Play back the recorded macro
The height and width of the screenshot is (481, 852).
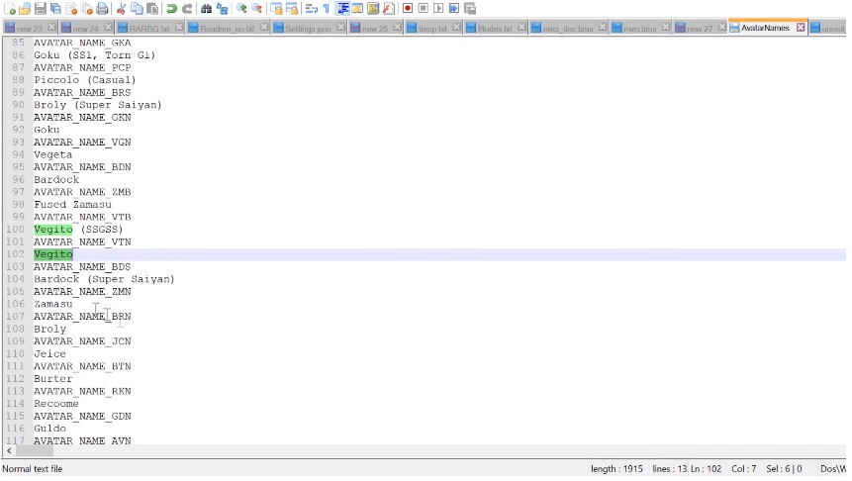[438, 8]
